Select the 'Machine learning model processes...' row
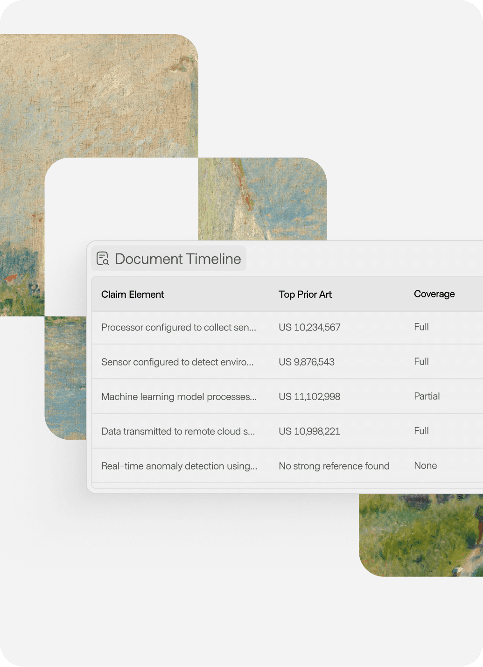Viewport: 483px width, 667px height. 287,396
